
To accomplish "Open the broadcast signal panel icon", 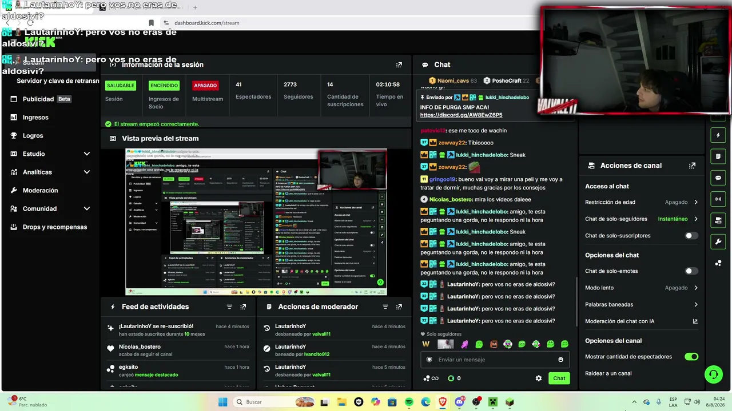I will pyautogui.click(x=718, y=199).
